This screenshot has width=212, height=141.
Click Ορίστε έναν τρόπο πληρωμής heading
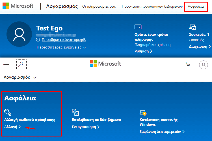click(151, 37)
